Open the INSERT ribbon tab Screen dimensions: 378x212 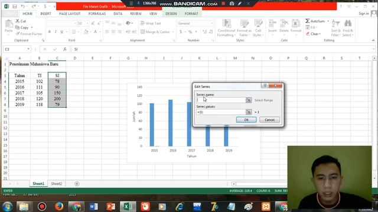45,14
